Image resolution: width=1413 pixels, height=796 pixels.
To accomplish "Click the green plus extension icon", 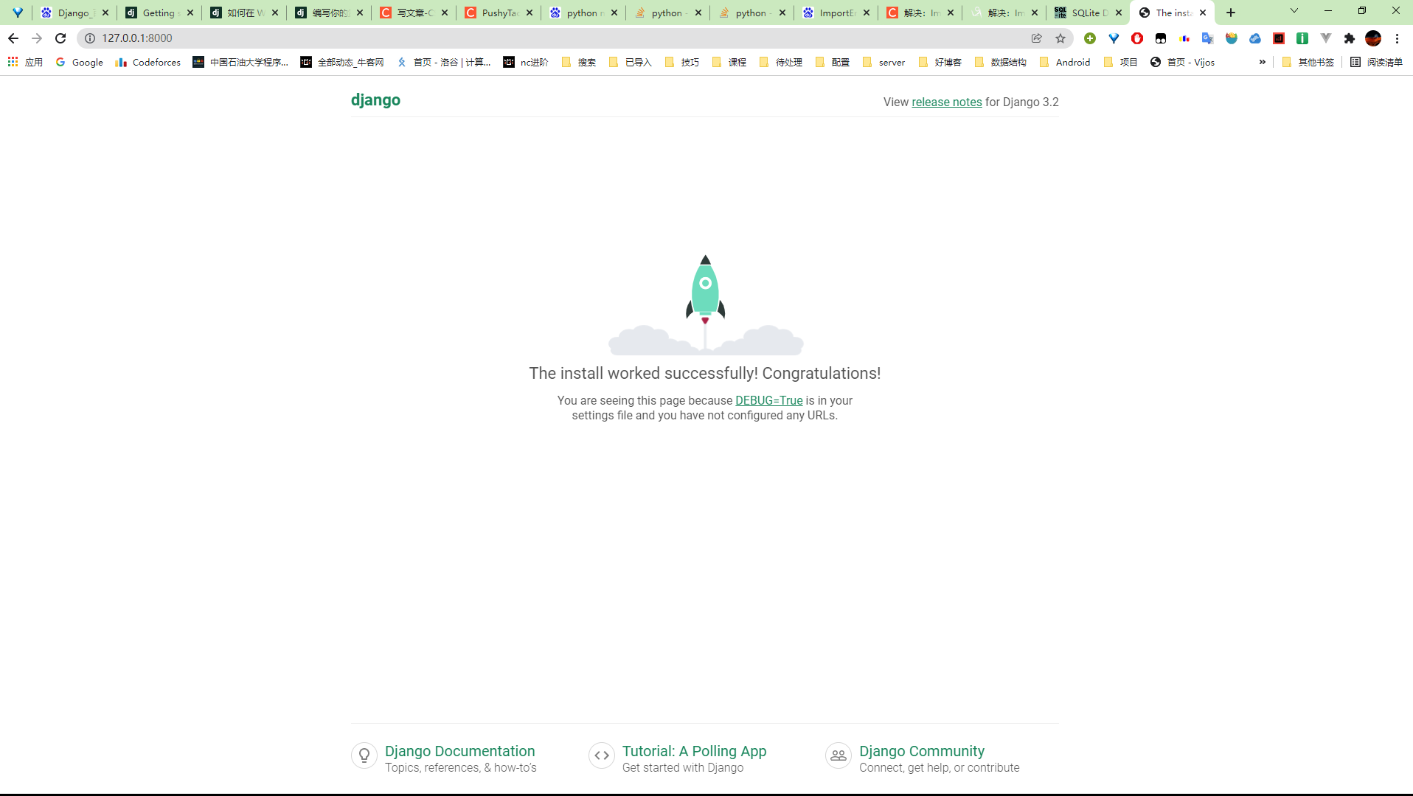I will point(1090,38).
